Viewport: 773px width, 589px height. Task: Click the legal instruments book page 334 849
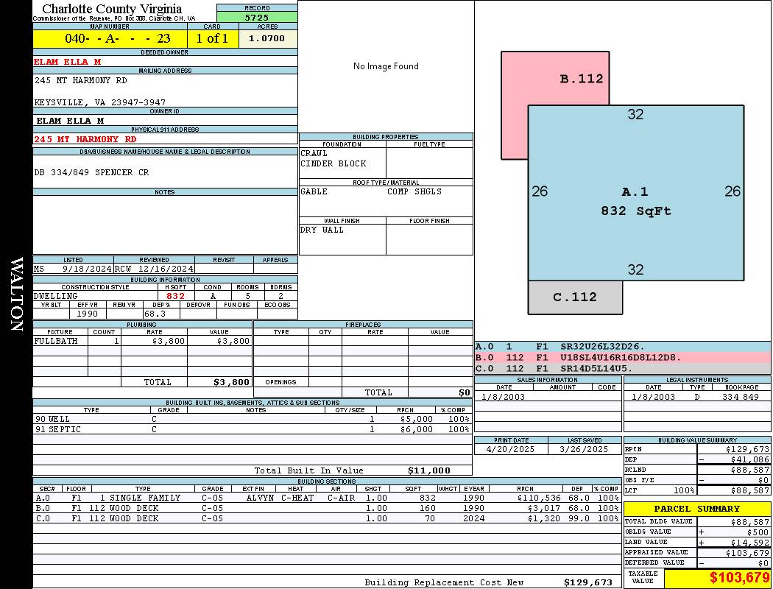coord(740,397)
